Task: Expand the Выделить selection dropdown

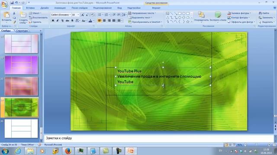Action: (x=267, y=22)
